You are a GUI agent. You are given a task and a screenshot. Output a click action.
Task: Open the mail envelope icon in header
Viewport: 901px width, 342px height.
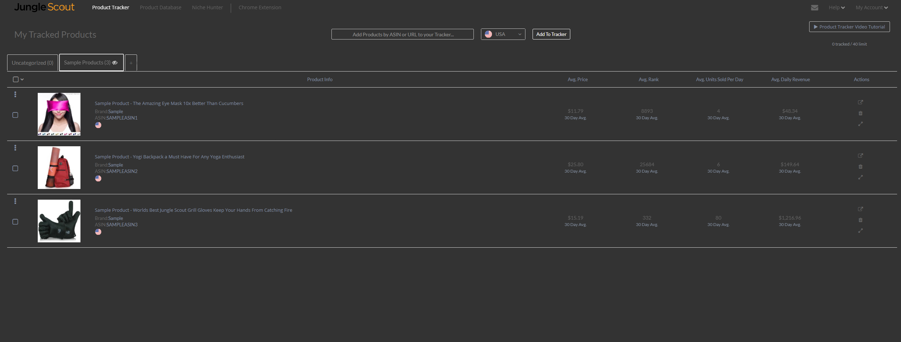[x=814, y=7]
